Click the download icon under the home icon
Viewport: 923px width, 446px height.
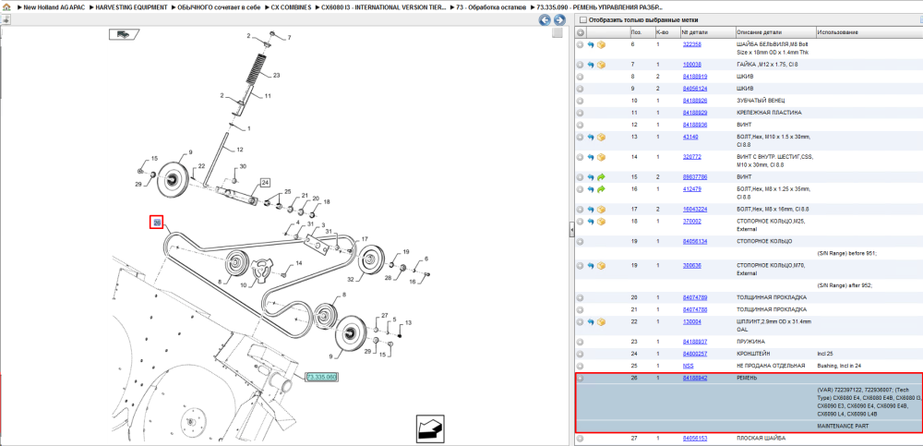pyautogui.click(x=6, y=19)
